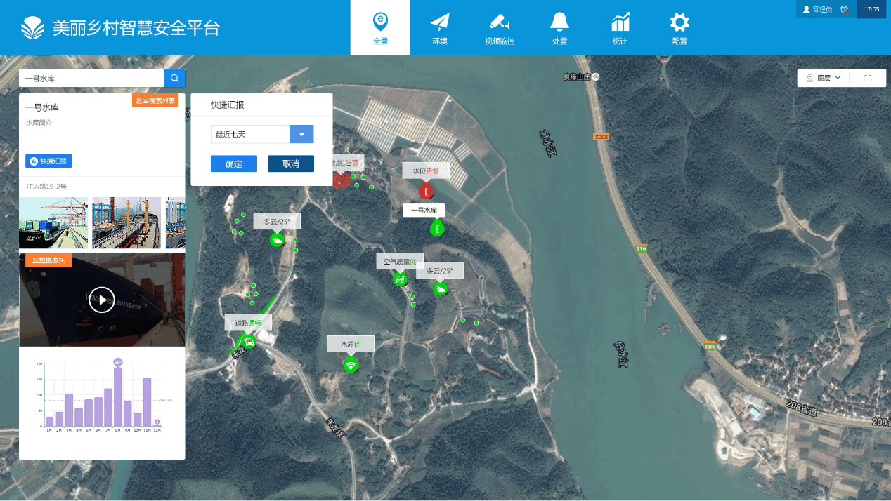
Task: Click the green air quality leaf marker
Action: [400, 279]
